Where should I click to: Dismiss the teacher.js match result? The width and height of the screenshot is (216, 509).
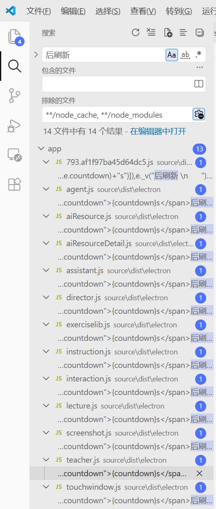[200, 473]
